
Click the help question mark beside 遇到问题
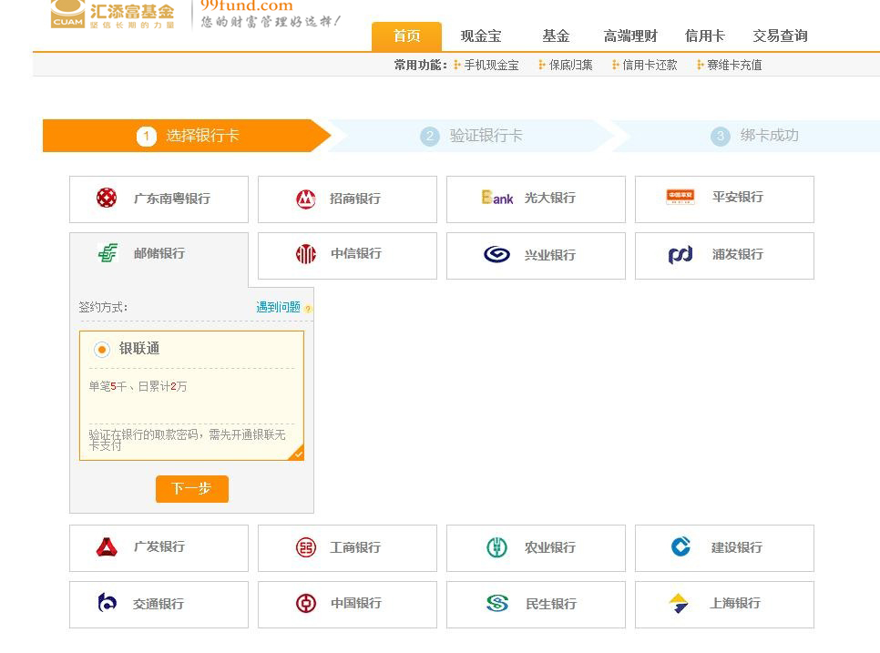[x=308, y=309]
